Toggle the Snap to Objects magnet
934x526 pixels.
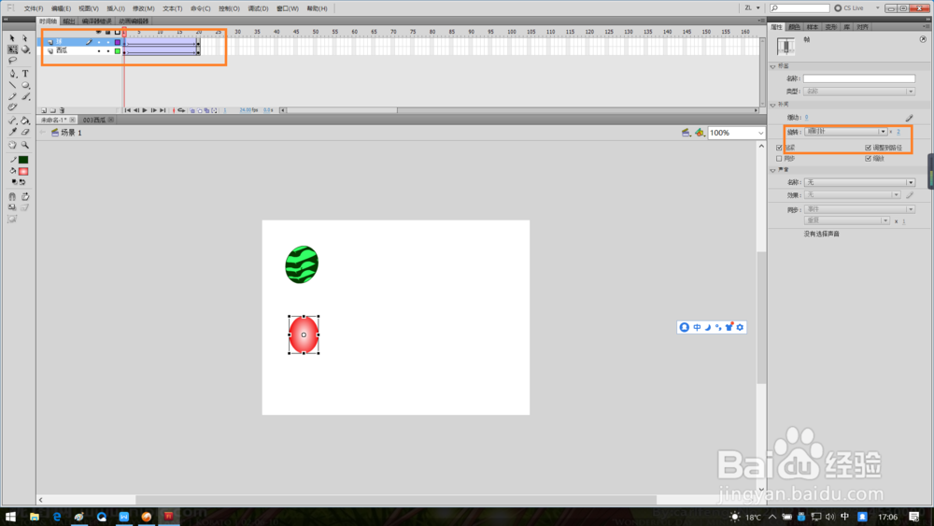tap(12, 196)
